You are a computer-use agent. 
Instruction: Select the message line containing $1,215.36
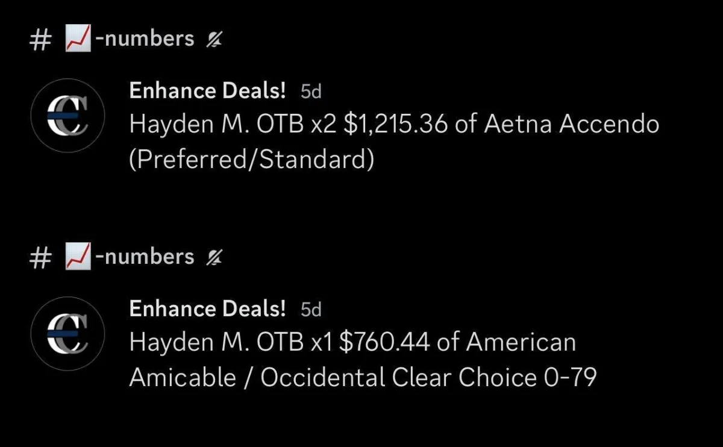pos(394,125)
